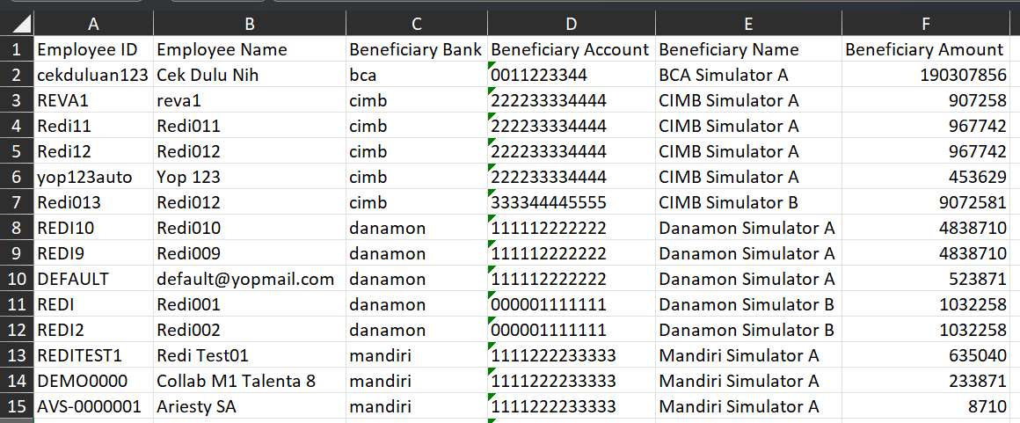Screen dimensions: 1020x423
Task: Click the Beneficiary Amount header cell
Action: click(x=926, y=49)
